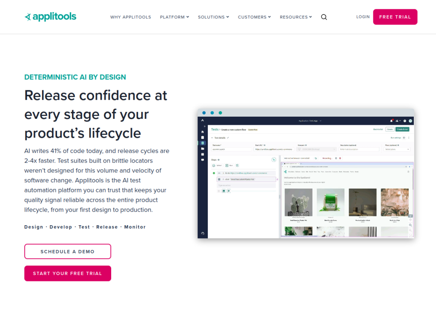
Task: Click Application Tim's App dropdown in screenshot
Action: pyautogui.click(x=310, y=121)
